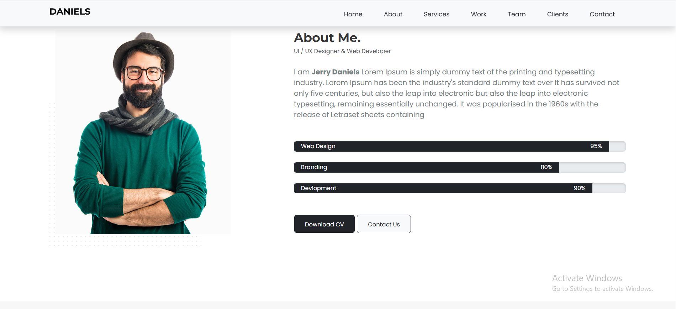Open the Work section link
Viewport: 676px width, 309px height.
pyautogui.click(x=479, y=14)
